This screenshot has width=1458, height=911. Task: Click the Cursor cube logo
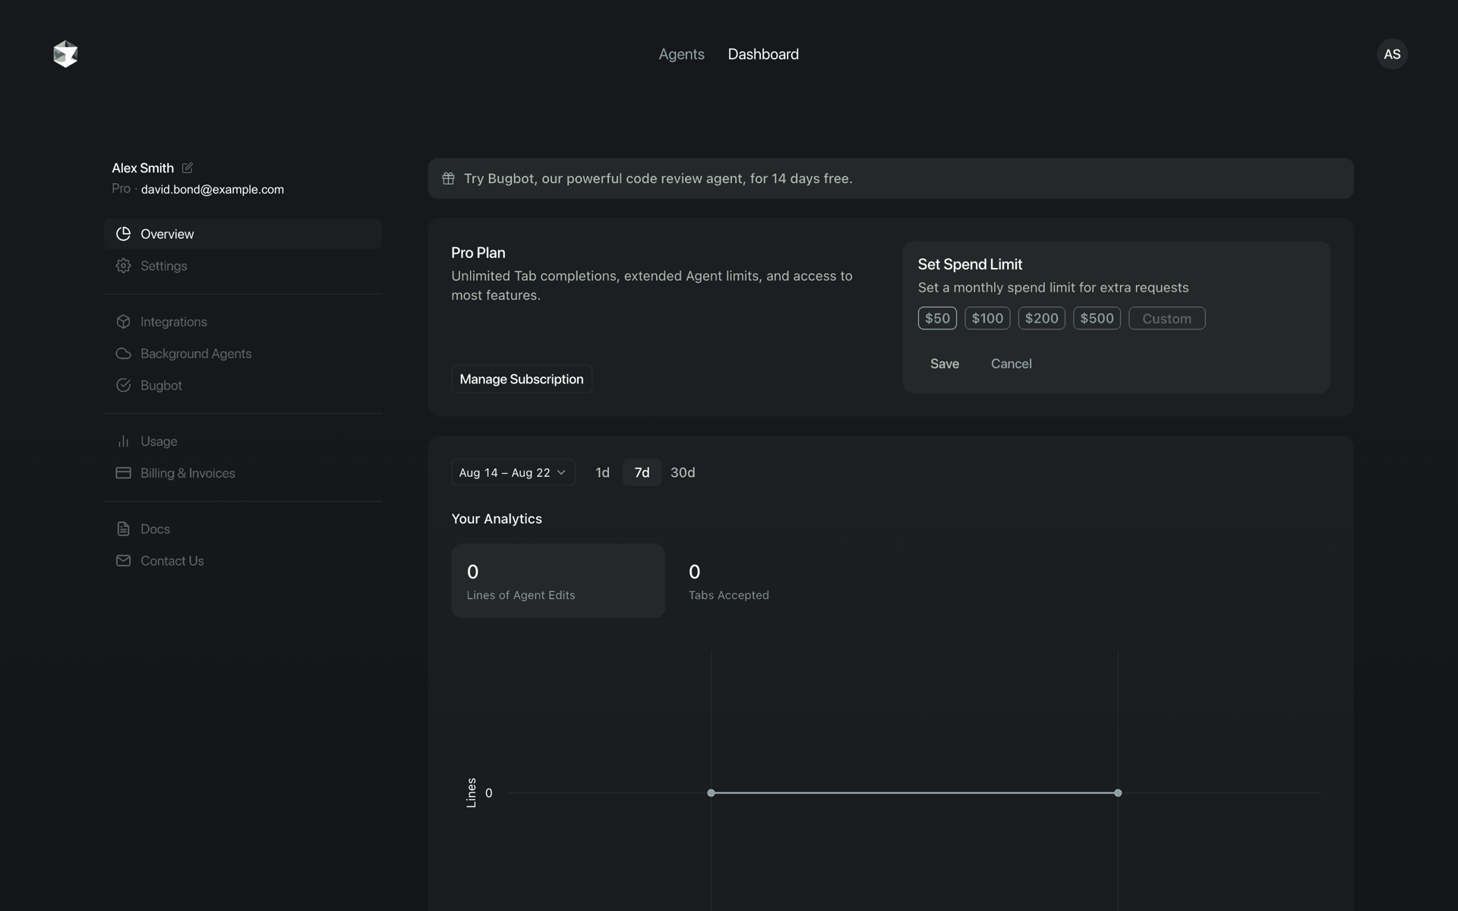[65, 54]
